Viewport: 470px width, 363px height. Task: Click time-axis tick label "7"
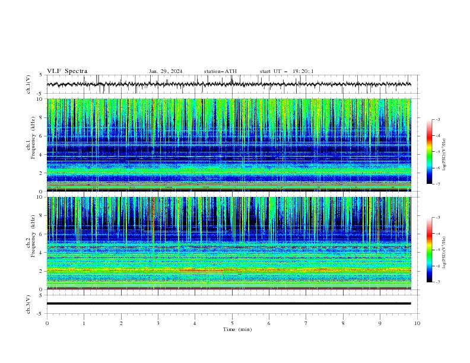pyautogui.click(x=306, y=323)
